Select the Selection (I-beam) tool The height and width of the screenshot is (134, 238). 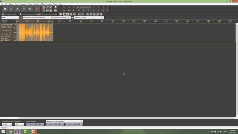[44, 7]
